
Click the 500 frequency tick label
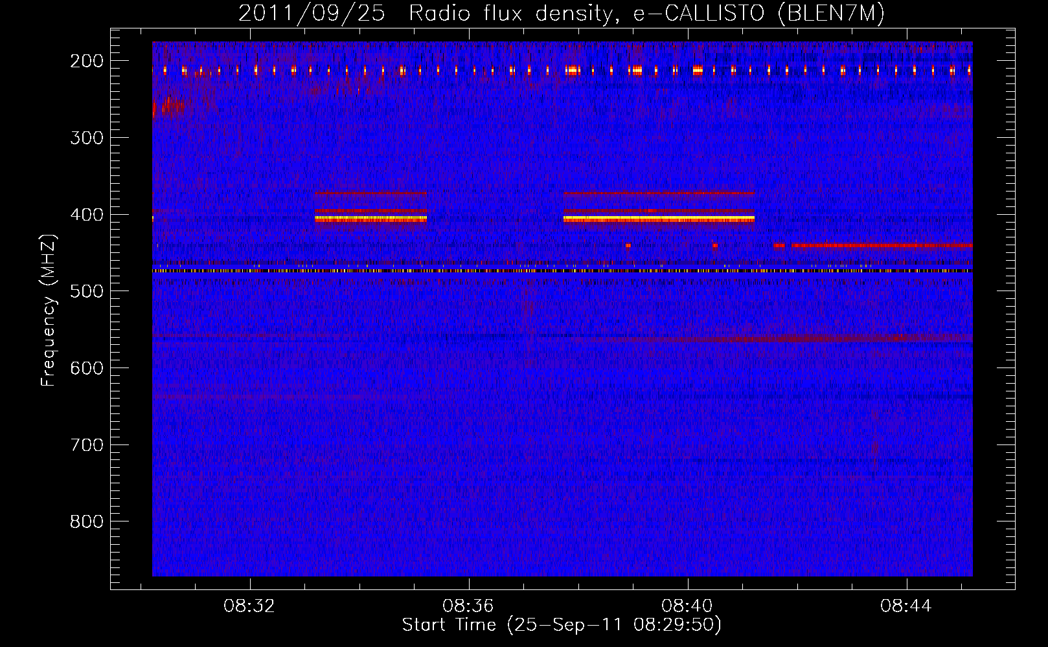coord(86,291)
